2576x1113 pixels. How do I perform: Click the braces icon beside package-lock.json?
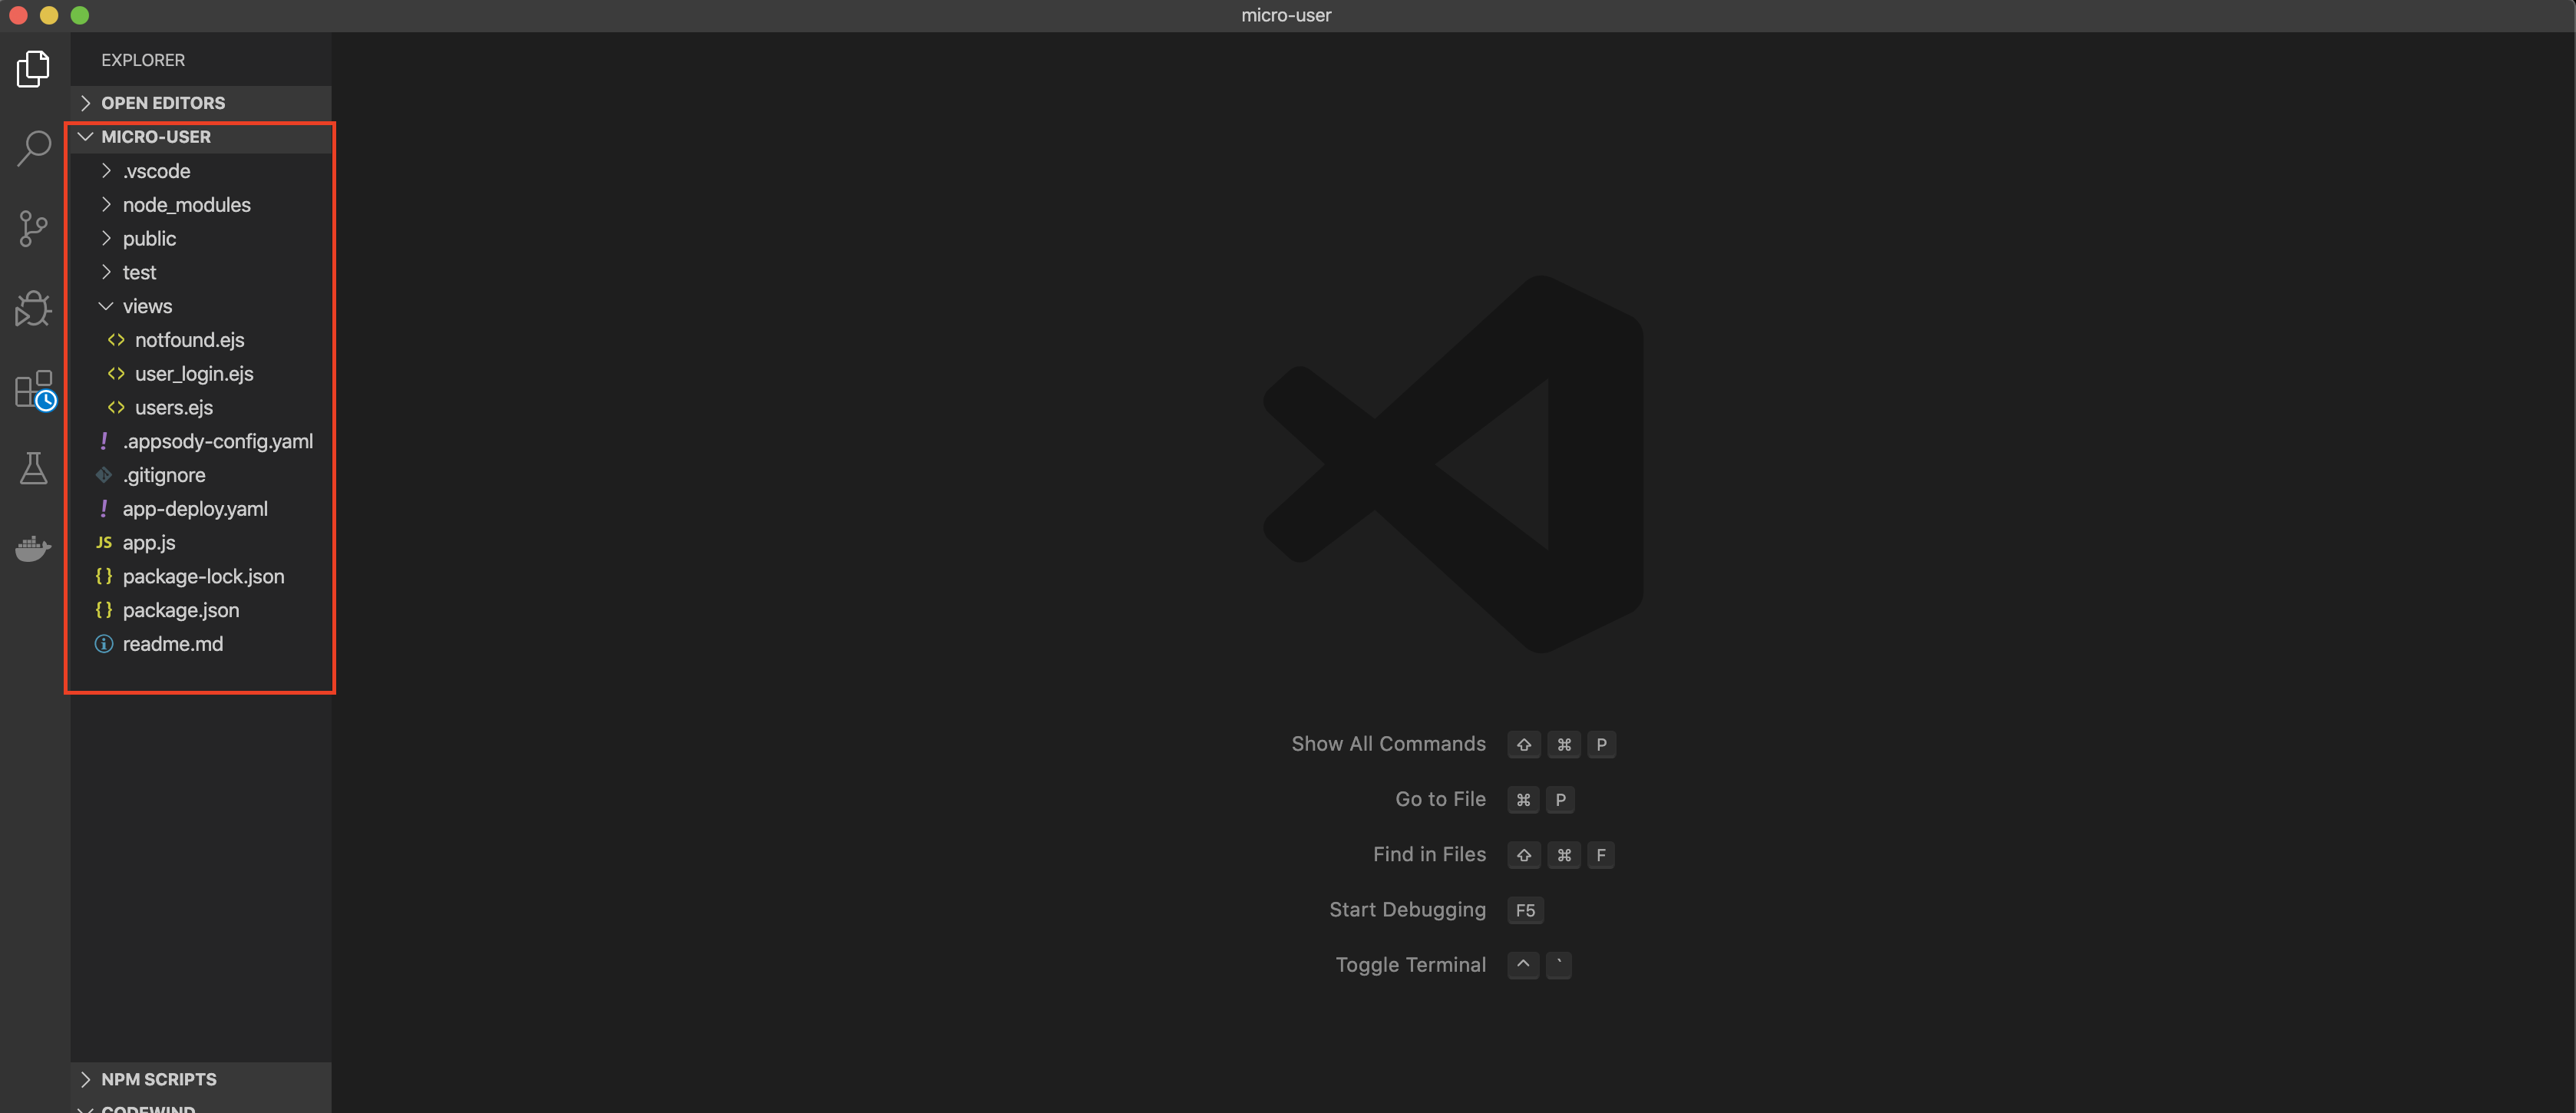tap(104, 577)
